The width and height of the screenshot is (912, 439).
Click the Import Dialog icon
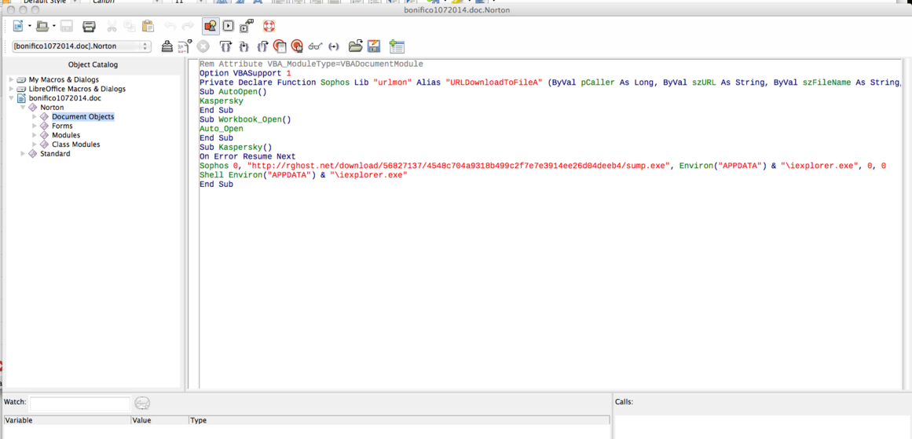pyautogui.click(x=397, y=46)
